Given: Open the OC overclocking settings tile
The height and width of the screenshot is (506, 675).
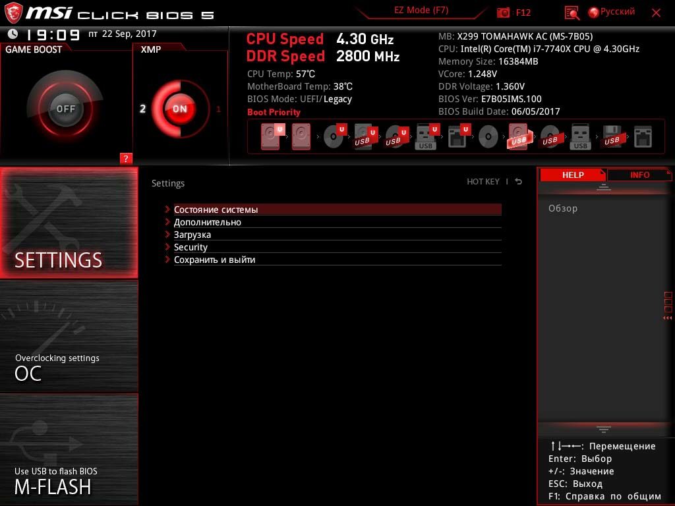Looking at the screenshot, I should pos(69,337).
